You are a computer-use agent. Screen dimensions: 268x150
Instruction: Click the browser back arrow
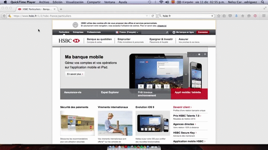4,16
